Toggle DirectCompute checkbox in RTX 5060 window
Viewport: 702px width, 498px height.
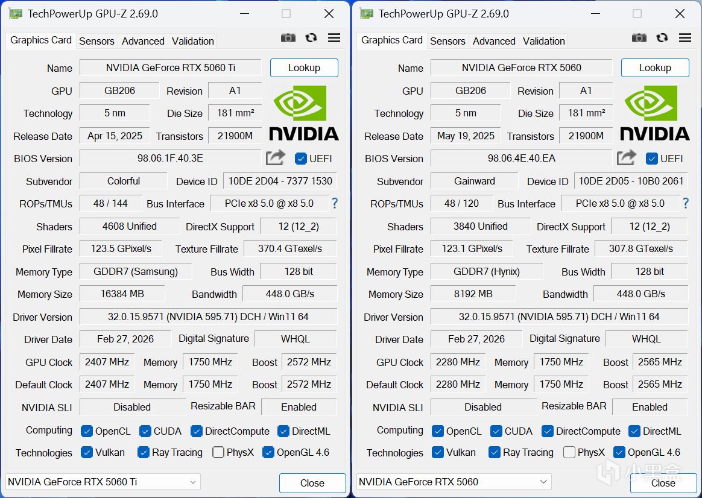[x=548, y=431]
